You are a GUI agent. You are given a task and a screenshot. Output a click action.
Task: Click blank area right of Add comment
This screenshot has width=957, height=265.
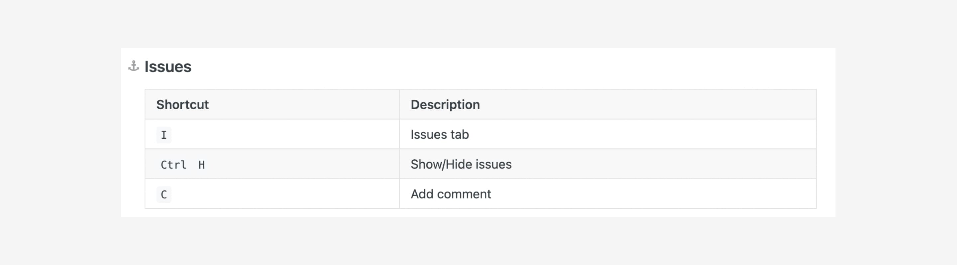[654, 194]
